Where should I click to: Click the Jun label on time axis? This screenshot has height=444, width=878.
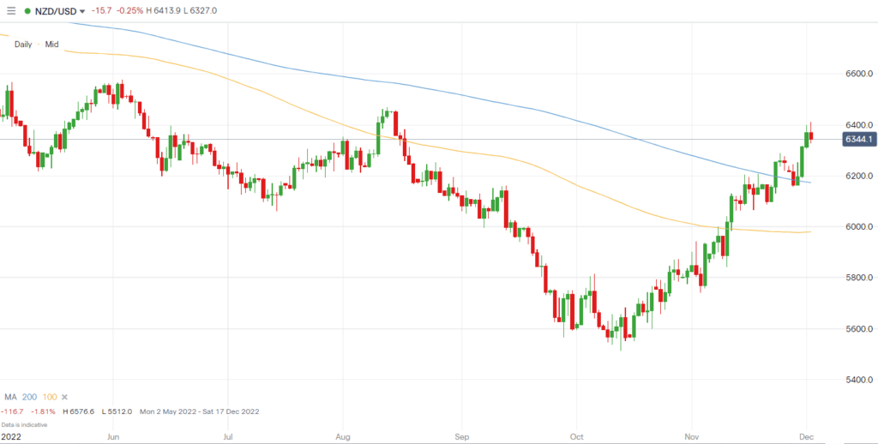tap(113, 435)
